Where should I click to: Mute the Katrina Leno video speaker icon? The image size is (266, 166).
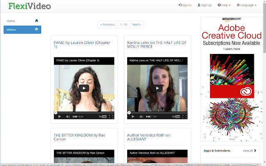141,117
